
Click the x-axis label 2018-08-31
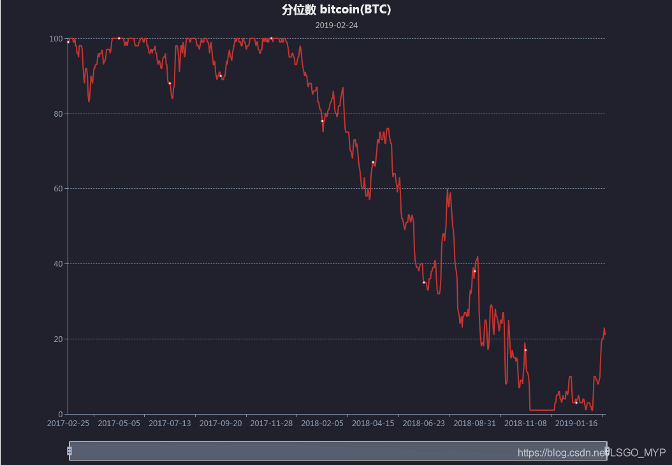click(x=475, y=424)
